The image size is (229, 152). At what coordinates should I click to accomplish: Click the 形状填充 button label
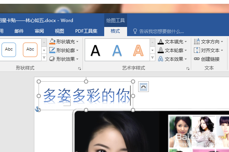coord(66,42)
